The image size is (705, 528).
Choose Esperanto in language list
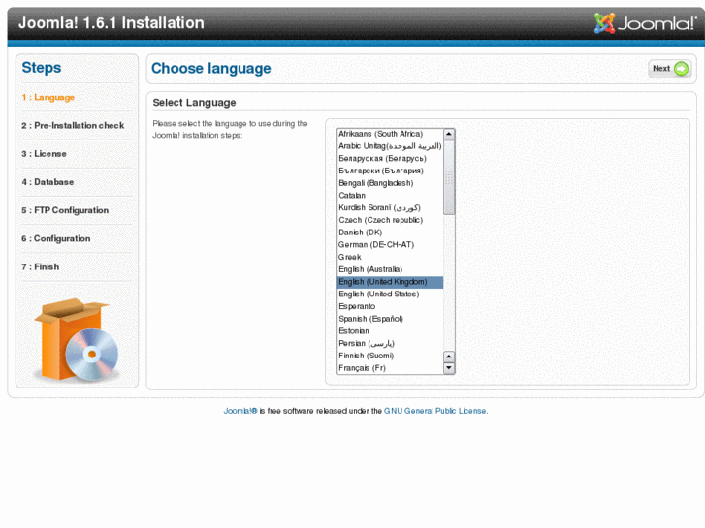click(x=390, y=306)
